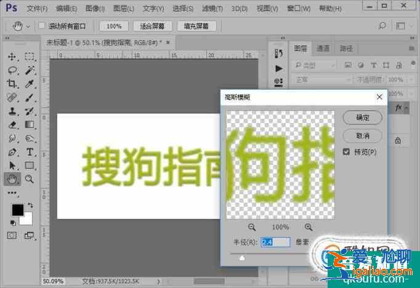Screen dimensions: 420x288
Task: Click the 填充屏幕 button
Action: click(x=196, y=26)
